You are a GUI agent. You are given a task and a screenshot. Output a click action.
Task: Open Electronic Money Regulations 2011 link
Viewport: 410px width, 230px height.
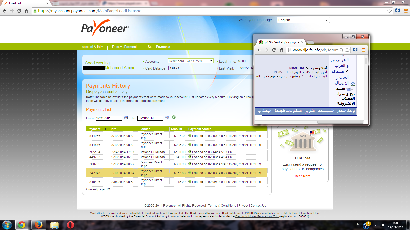[257, 216]
